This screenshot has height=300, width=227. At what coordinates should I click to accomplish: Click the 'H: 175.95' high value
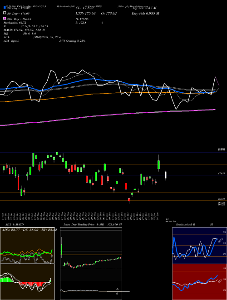click(82, 19)
